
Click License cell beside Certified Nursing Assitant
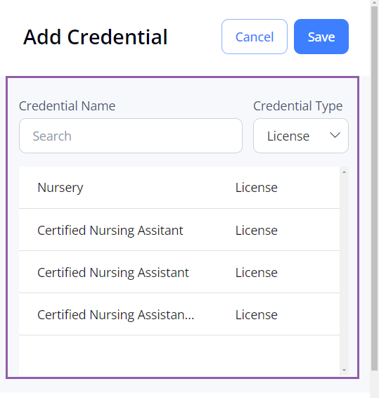click(257, 230)
